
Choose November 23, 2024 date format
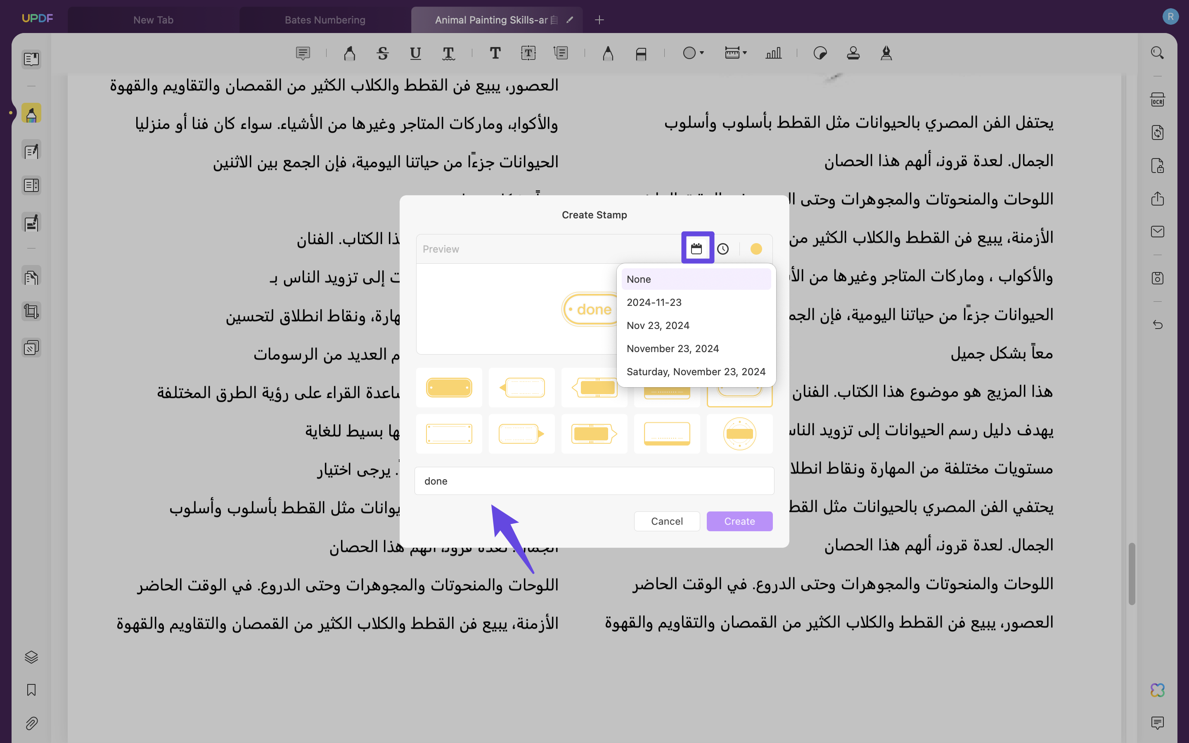pos(696,348)
